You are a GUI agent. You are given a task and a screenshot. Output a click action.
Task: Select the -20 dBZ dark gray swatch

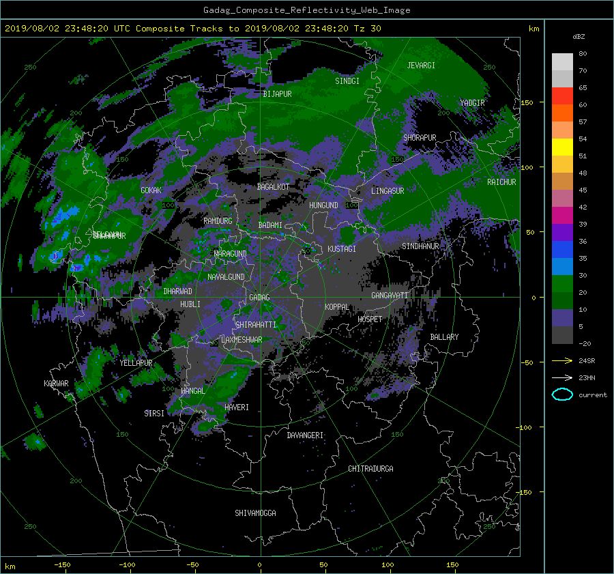point(562,335)
